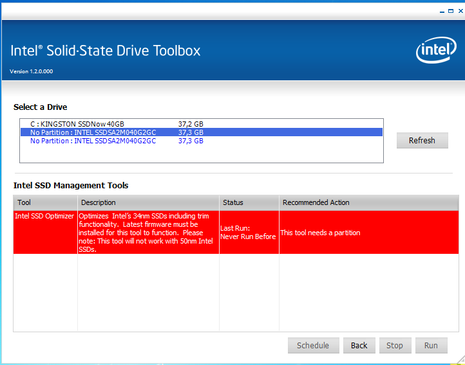Screen dimensions: 465x365
Task: Select the unhighlighted blue INTEL SSDSA2M040G2GC drive row
Action: (202, 141)
